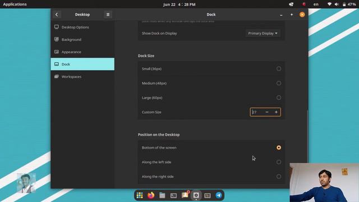Image resolution: width=359 pixels, height=202 pixels.
Task: Click the Dock icon in sidebar
Action: coord(57,64)
